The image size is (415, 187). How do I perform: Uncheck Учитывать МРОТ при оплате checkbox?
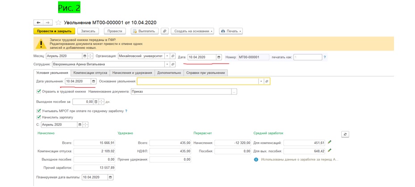(39, 110)
